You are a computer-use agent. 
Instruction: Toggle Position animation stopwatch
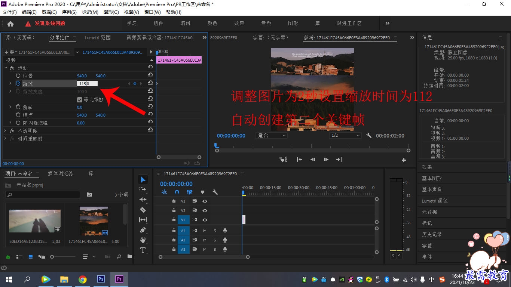point(18,75)
